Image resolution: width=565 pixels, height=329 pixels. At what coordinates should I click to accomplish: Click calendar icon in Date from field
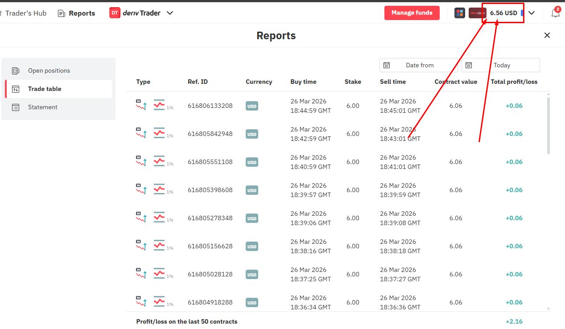coord(387,65)
